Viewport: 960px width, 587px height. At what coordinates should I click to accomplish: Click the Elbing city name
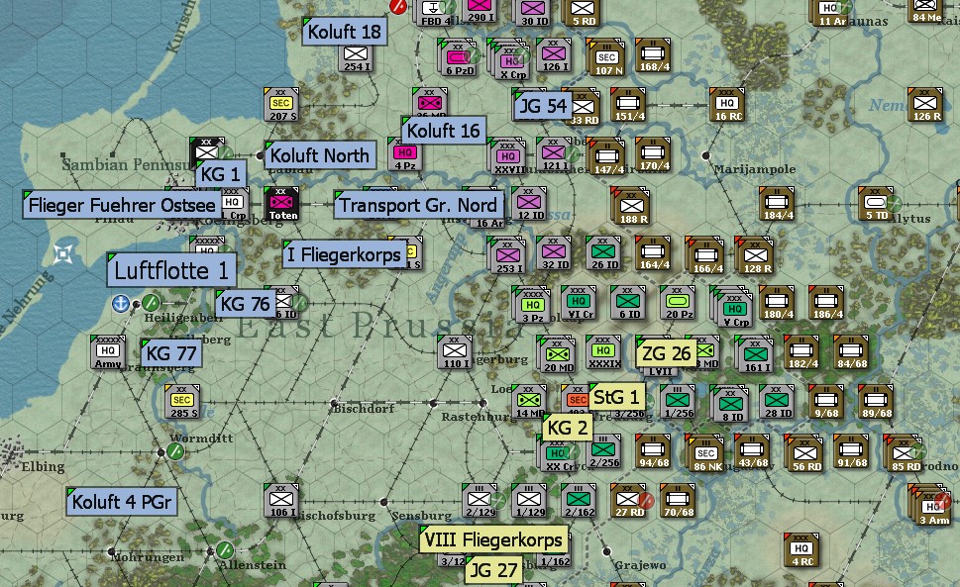coord(43,466)
